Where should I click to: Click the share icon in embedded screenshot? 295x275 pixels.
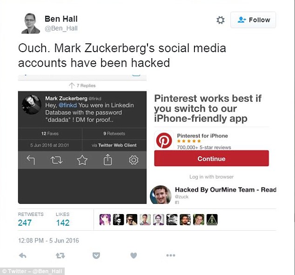tap(107, 160)
